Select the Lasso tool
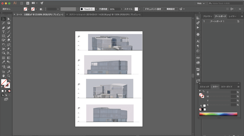 pyautogui.click(x=9, y=23)
